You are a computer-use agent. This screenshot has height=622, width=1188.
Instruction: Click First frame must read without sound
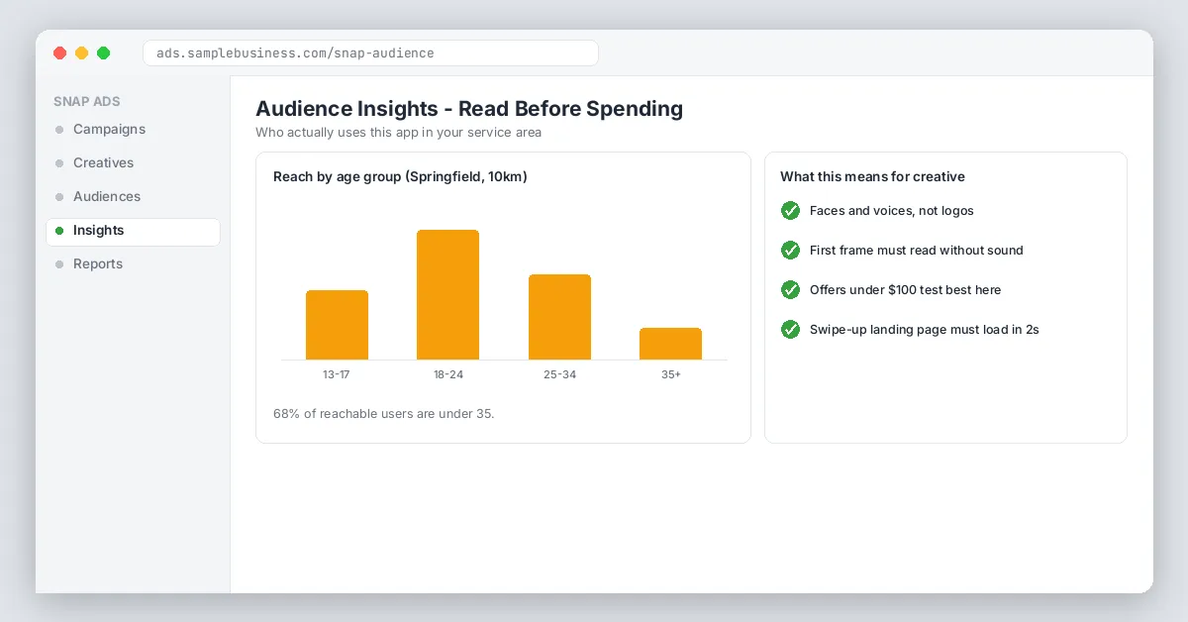916,250
